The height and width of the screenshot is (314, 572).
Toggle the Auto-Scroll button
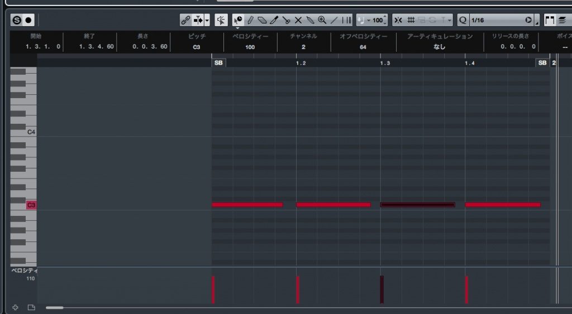(x=198, y=20)
